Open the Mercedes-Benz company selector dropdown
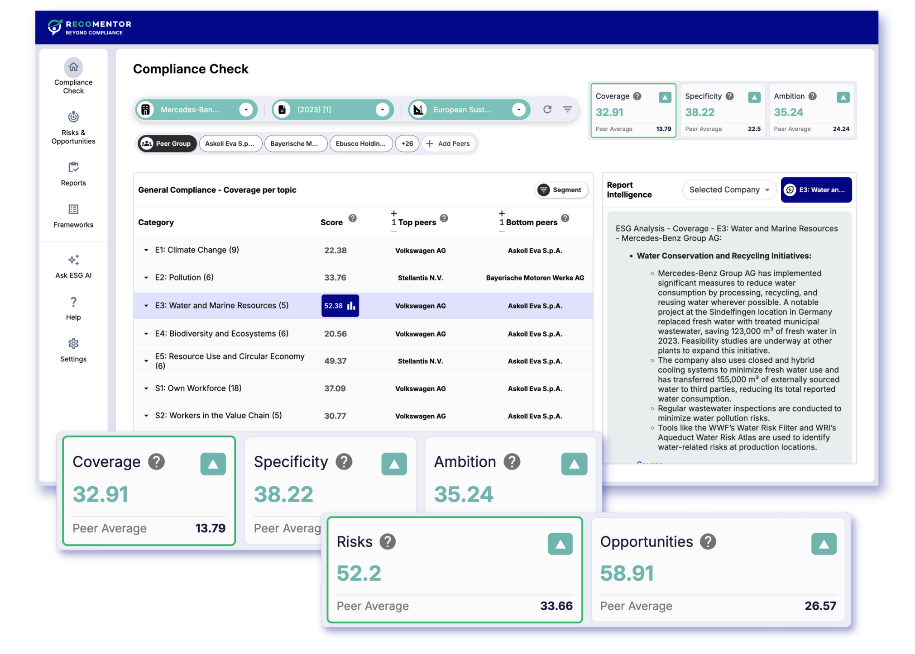This screenshot has height=654, width=915. point(246,109)
